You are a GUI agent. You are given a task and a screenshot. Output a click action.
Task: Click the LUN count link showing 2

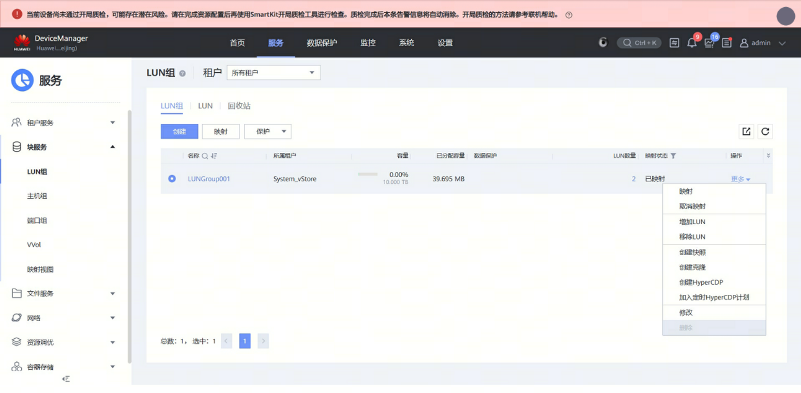tap(633, 179)
